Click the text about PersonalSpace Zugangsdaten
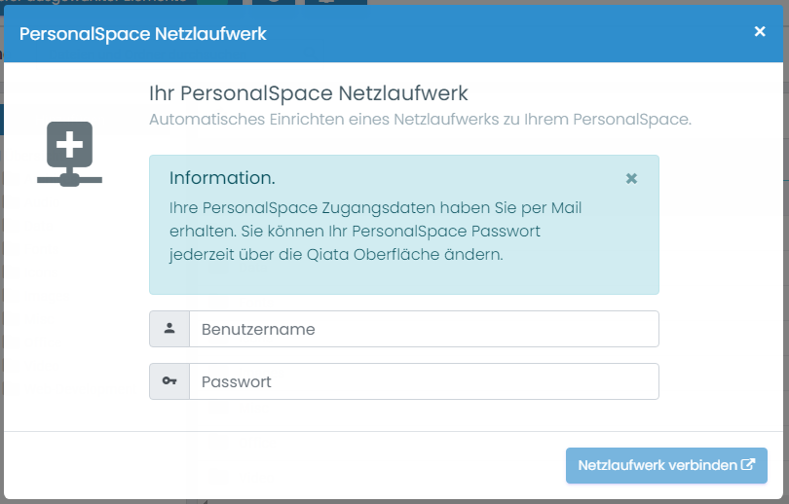 click(375, 232)
